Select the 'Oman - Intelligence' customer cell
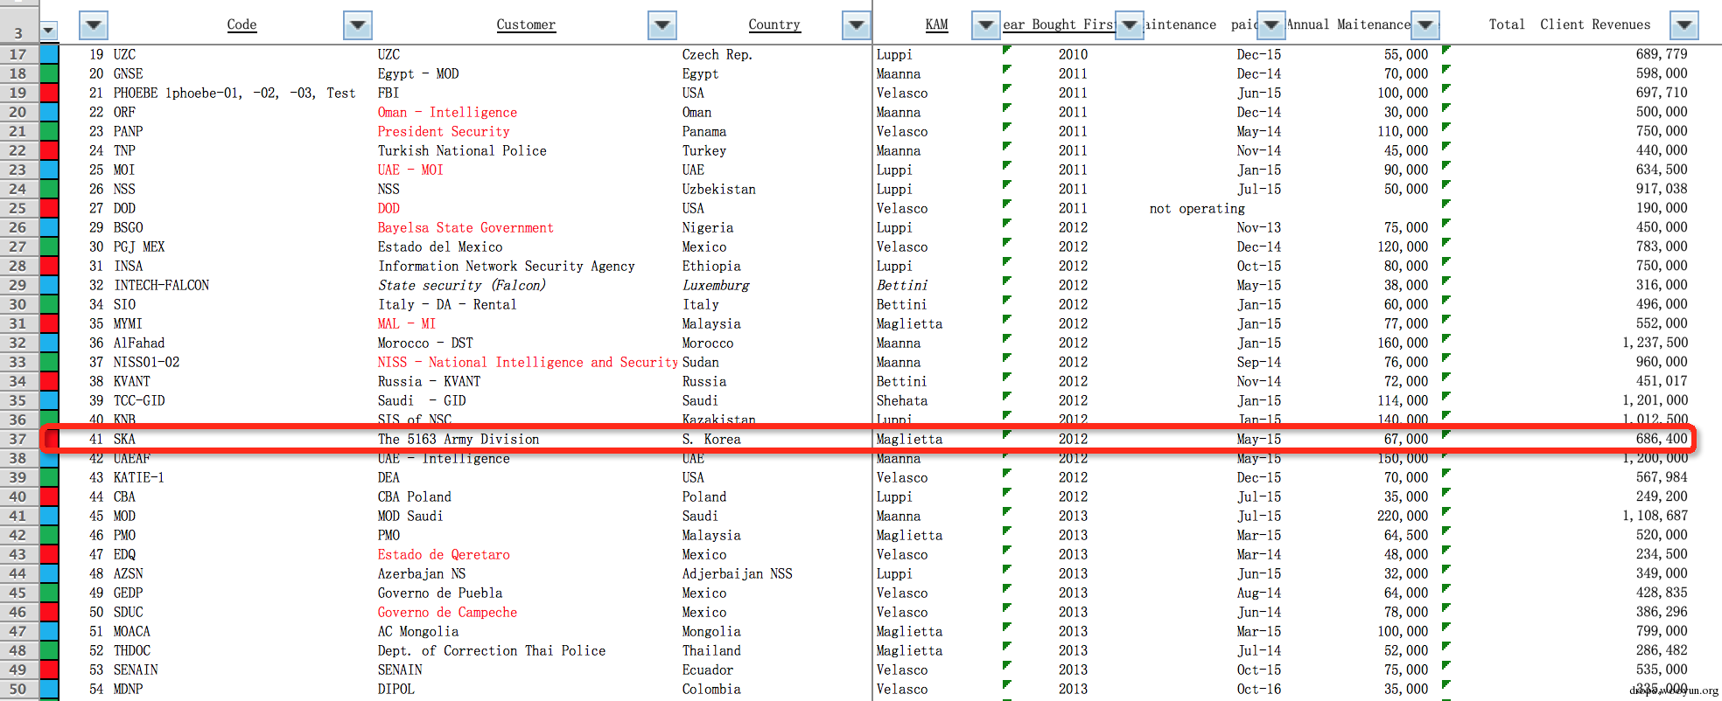This screenshot has width=1722, height=701. click(447, 112)
